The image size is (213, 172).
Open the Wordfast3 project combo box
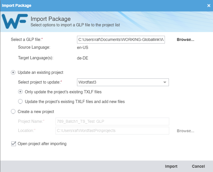(x=120, y=82)
